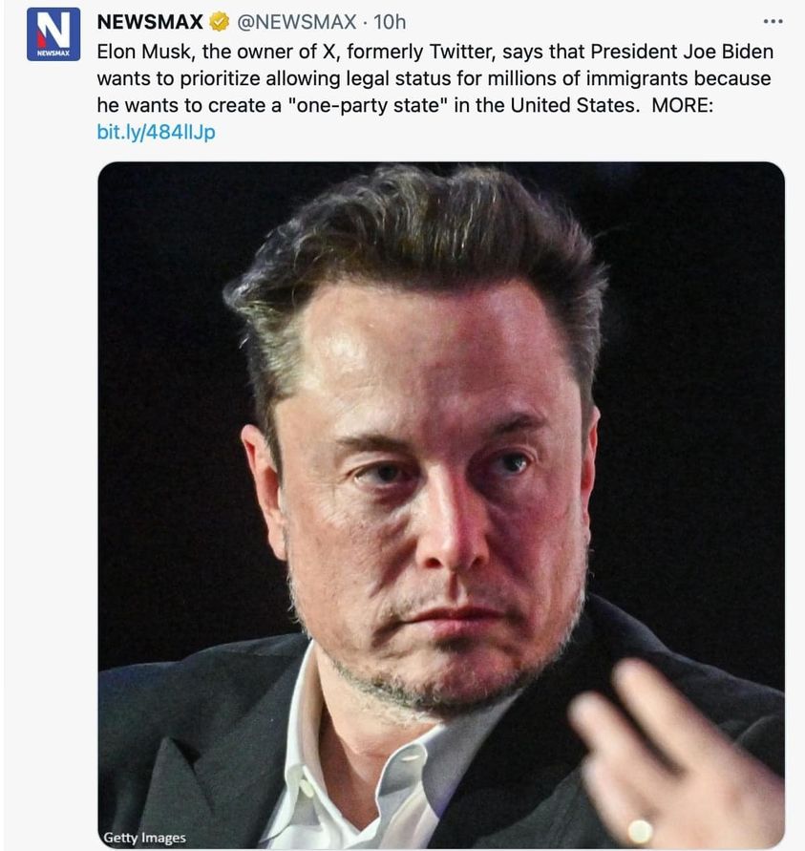
Task: Click the word "MORE:" in the tweet
Action: pyautogui.click(x=683, y=105)
